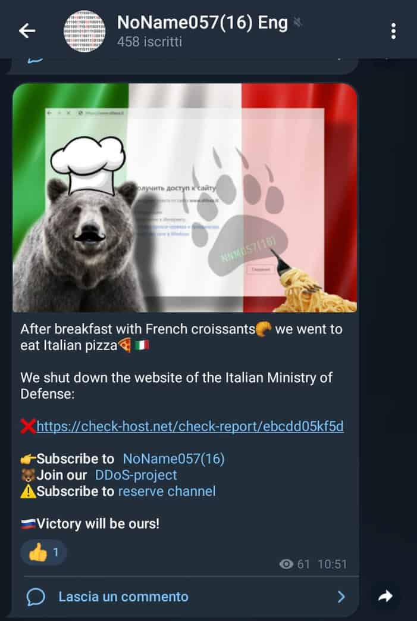The image size is (417, 621).
Task: Toggle the thumbs-up reaction
Action: point(43,552)
